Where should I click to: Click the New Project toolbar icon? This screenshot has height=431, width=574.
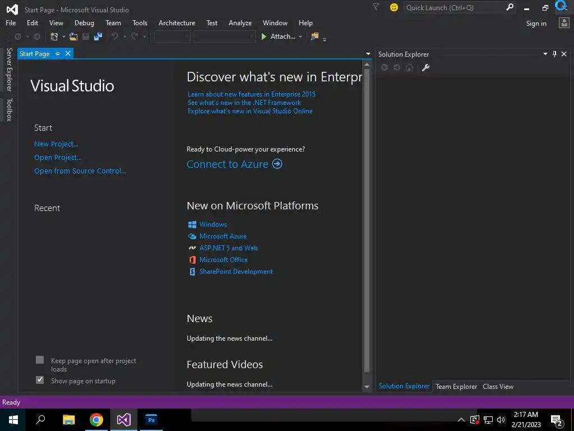pyautogui.click(x=54, y=36)
